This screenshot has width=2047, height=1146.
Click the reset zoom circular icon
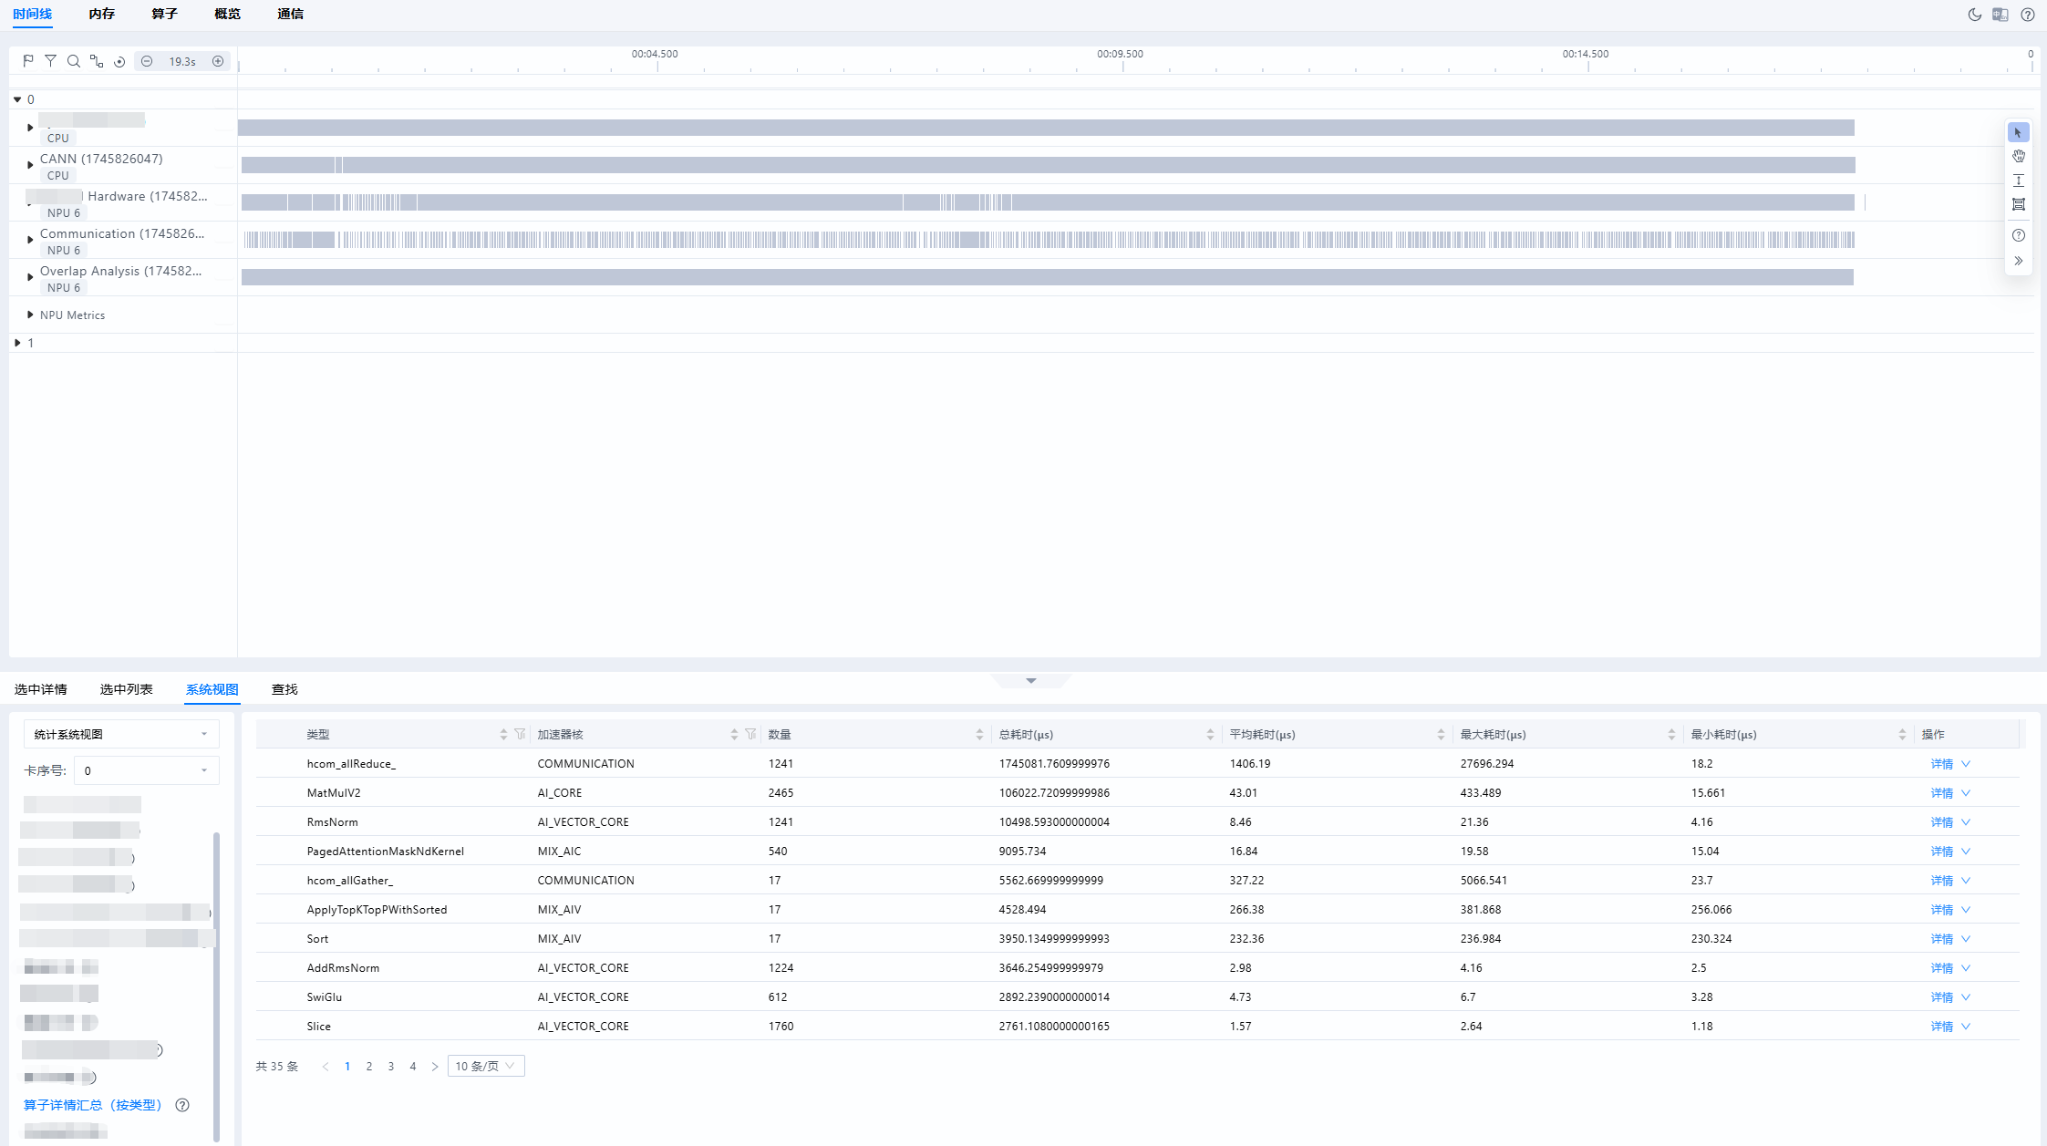point(119,61)
